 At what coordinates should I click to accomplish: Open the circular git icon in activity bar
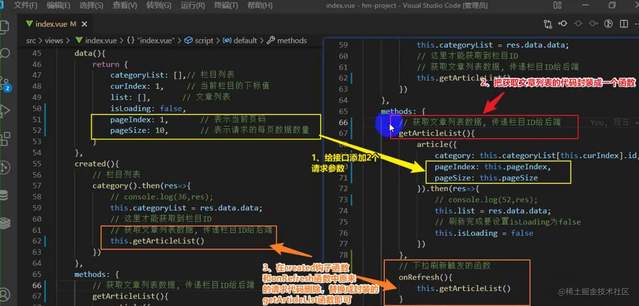4,167
